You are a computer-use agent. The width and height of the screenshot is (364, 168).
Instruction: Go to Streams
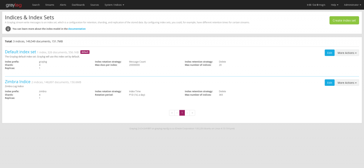50,5
